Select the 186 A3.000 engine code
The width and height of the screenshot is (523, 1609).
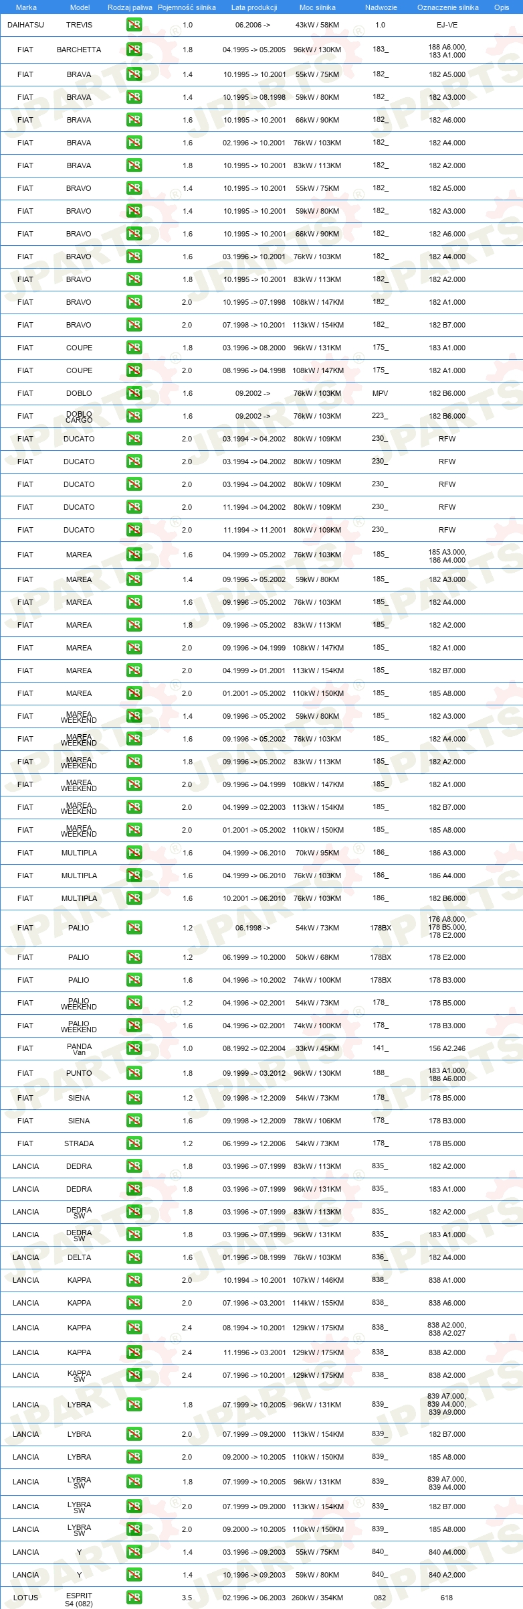pyautogui.click(x=447, y=853)
